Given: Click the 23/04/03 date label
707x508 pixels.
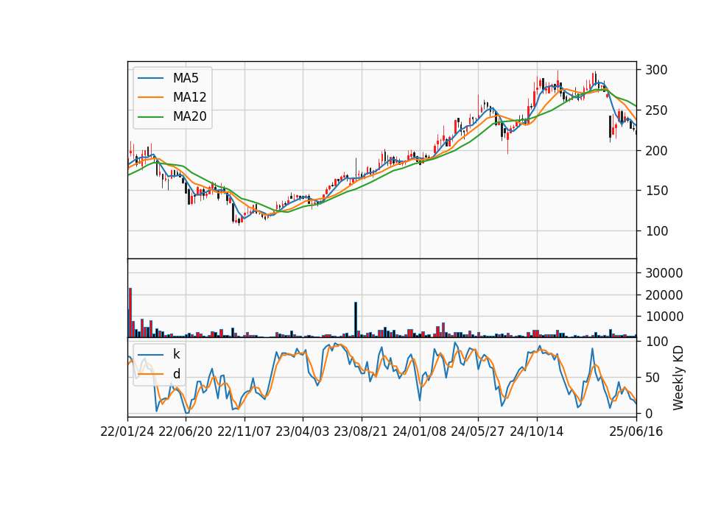Looking at the screenshot, I should 303,432.
